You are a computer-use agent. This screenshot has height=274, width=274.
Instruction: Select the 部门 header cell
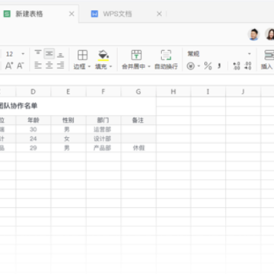tap(104, 120)
